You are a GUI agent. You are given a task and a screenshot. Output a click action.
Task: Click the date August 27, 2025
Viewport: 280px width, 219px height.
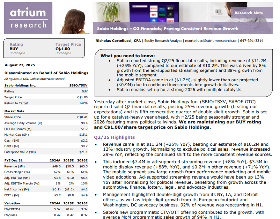click(x=20, y=65)
